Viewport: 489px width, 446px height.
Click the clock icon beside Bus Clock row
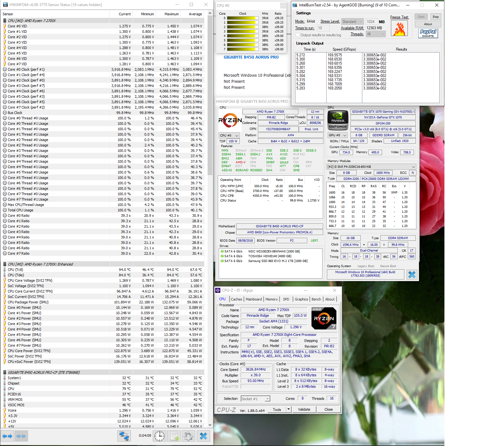click(5, 113)
